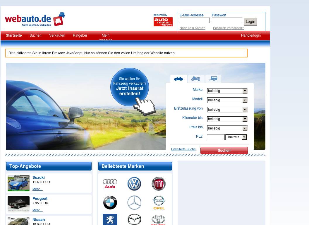Expand the Umkreis dropdown
This screenshot has width=309, height=225.
click(x=236, y=137)
